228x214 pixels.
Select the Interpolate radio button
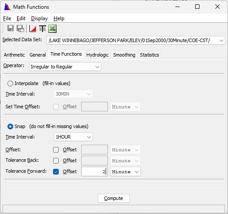tap(10, 84)
